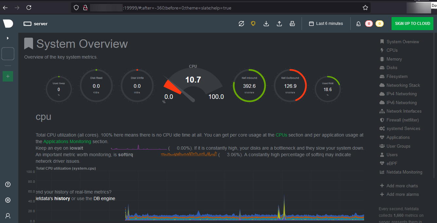Open the Last 6 minutes time picker

(x=326, y=23)
